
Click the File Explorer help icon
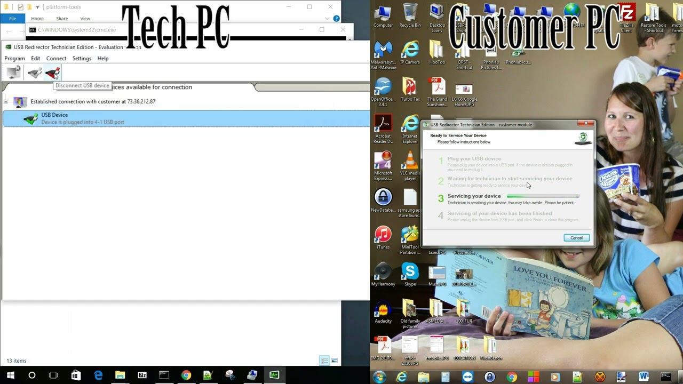pyautogui.click(x=336, y=19)
